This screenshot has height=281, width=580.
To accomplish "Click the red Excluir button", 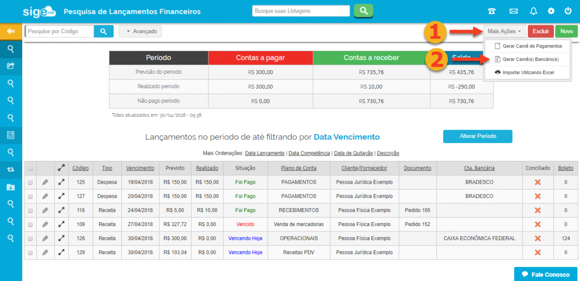I will (x=541, y=31).
